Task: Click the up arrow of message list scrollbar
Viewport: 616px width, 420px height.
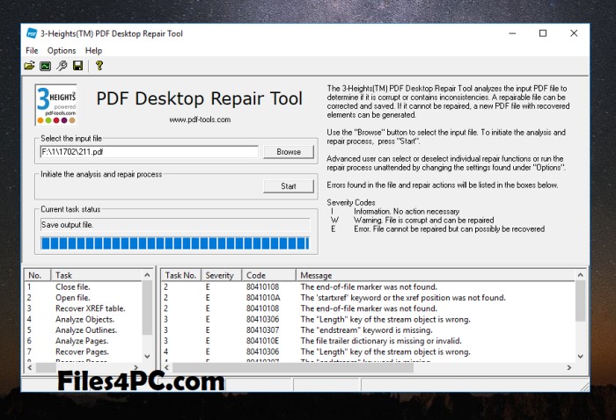Action: (580, 275)
